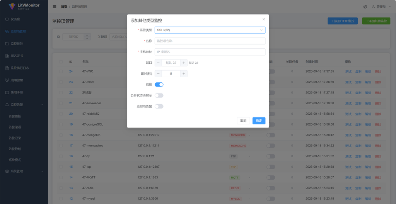Open the 监控类型 SSH (22) dropdown

[x=210, y=30]
